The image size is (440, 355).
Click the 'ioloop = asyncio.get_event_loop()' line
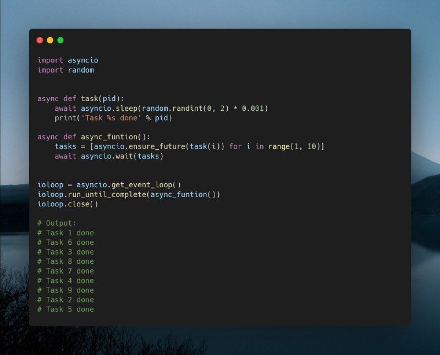109,185
